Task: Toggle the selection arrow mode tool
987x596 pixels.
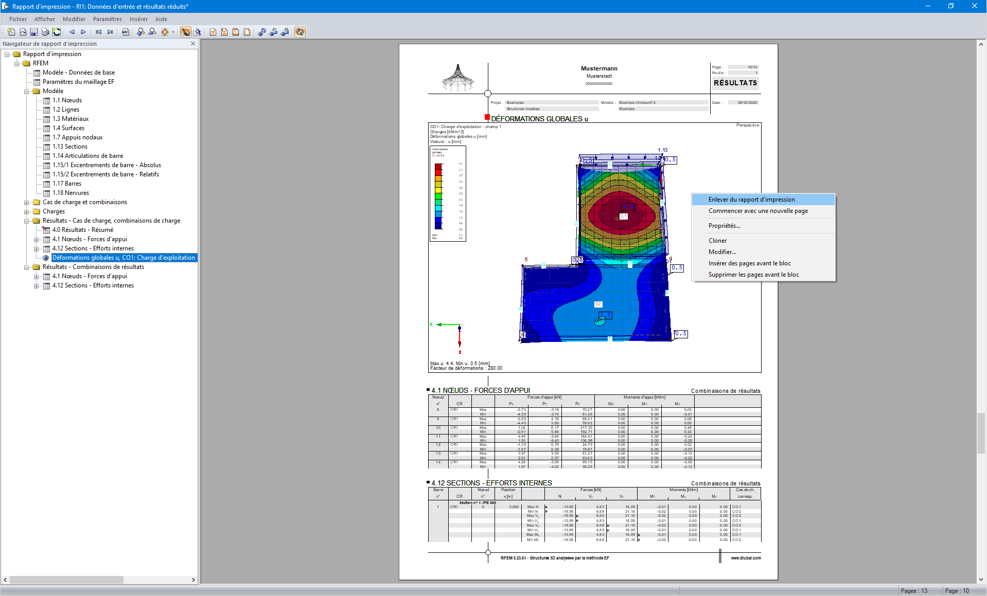Action: pyautogui.click(x=197, y=32)
